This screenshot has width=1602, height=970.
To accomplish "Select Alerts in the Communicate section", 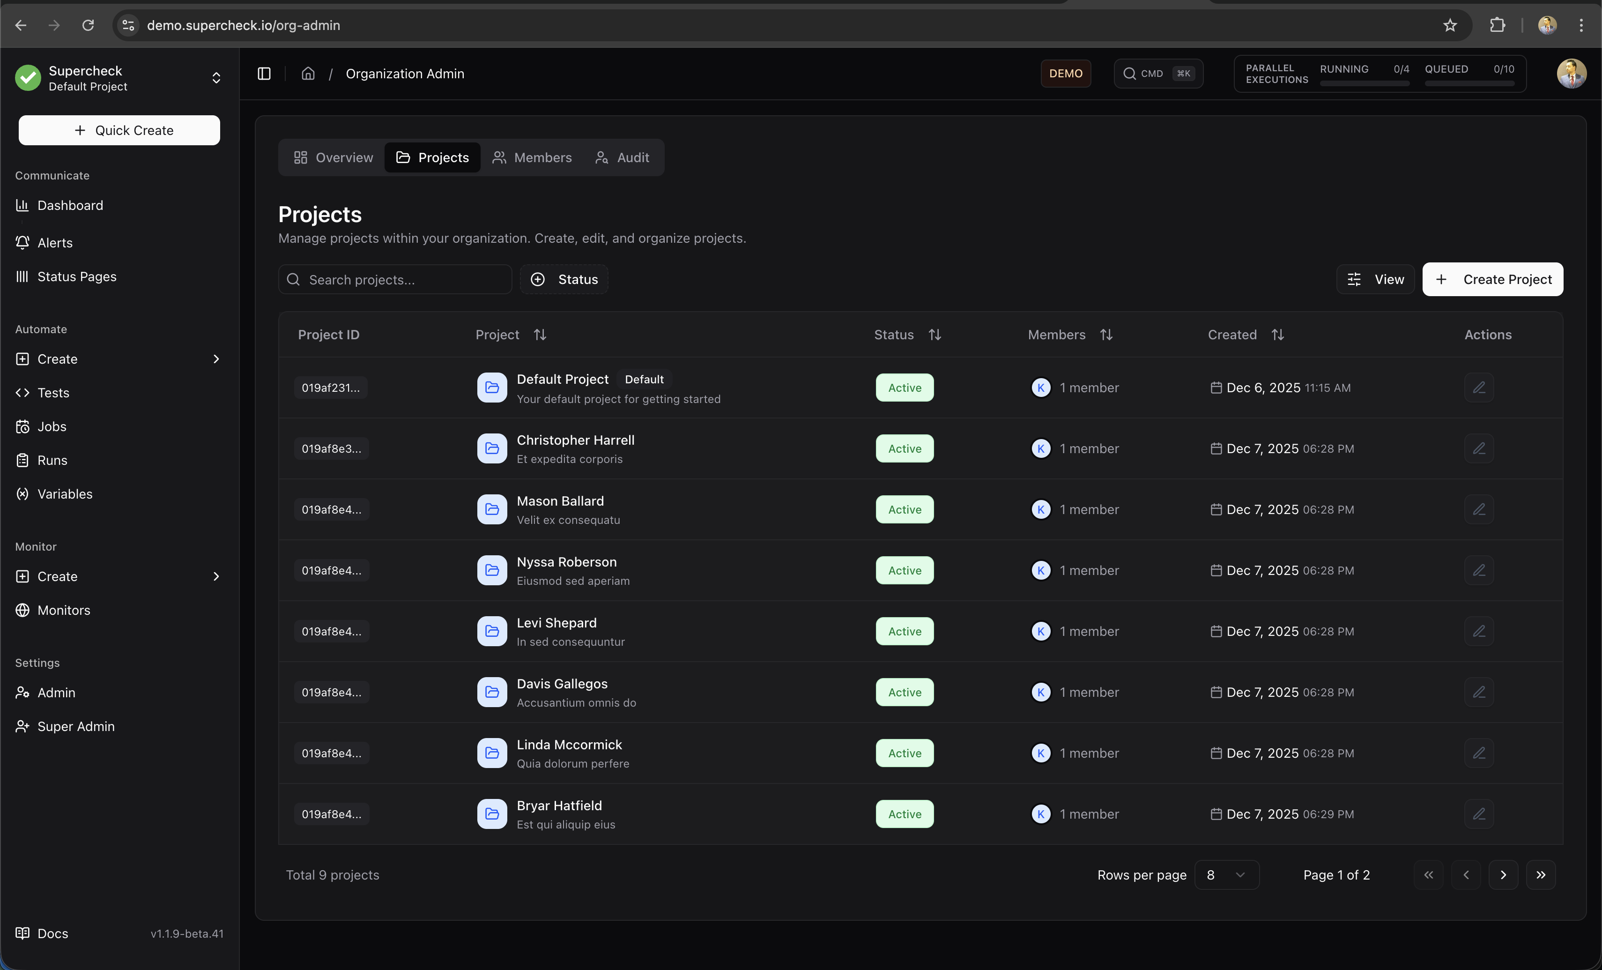I will pyautogui.click(x=56, y=243).
